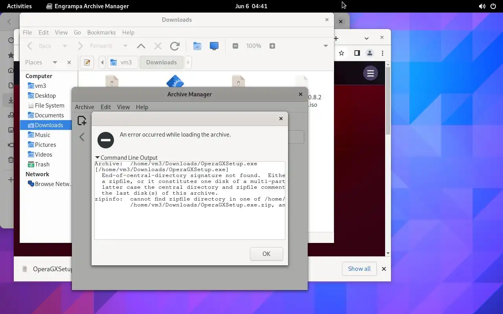Click new archive icon in Archive Manager

pyautogui.click(x=82, y=121)
